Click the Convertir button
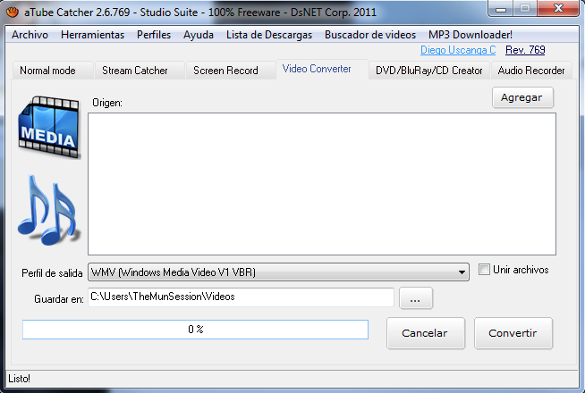Screen dimensions: 585x393 click(x=513, y=333)
